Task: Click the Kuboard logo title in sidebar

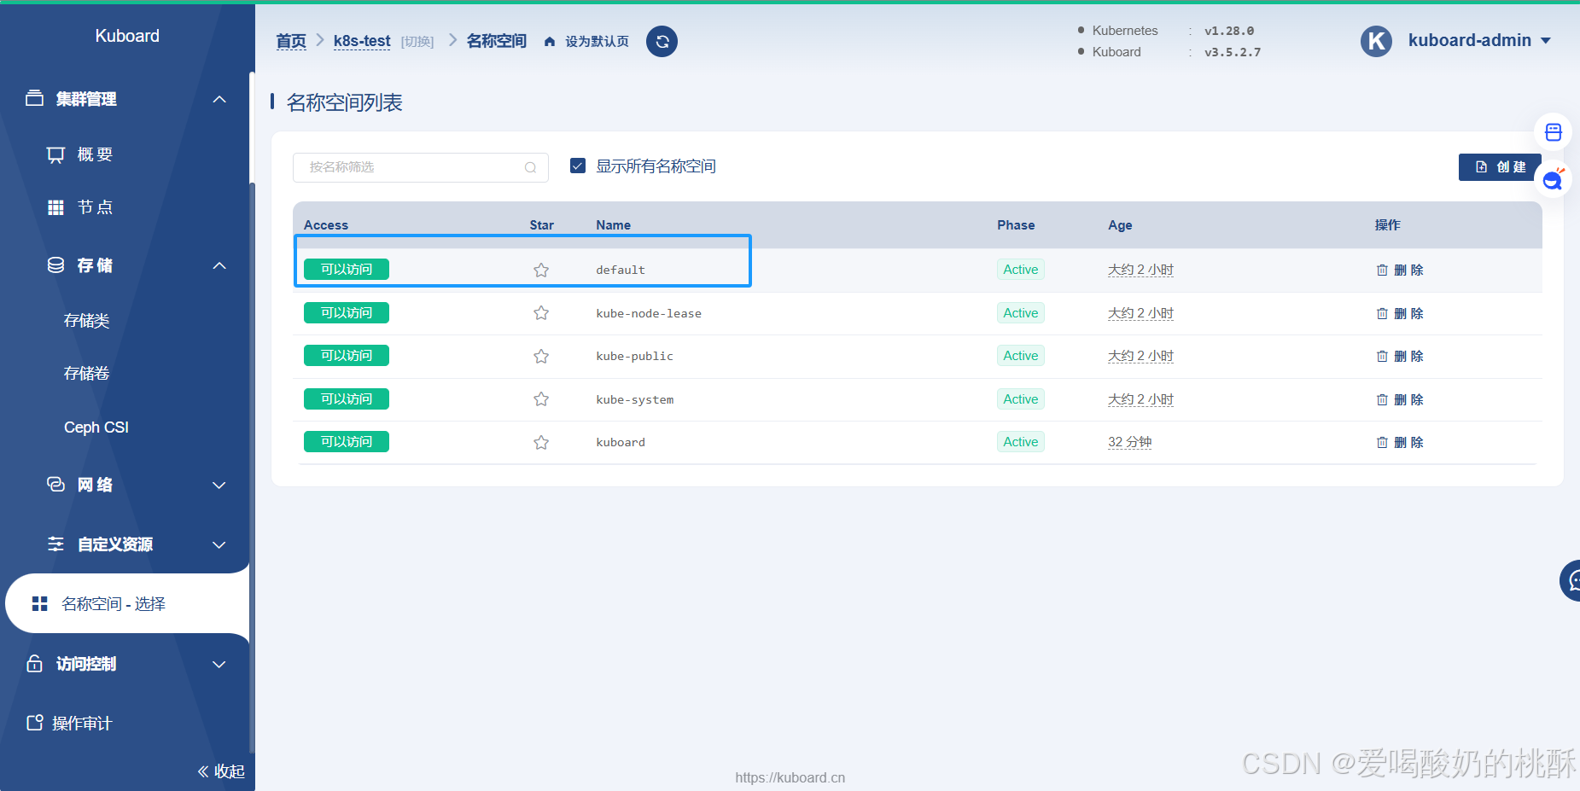Action: click(127, 36)
